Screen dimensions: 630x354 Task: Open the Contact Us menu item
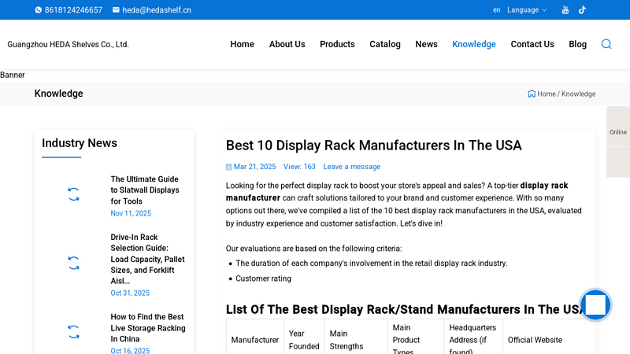coord(532,44)
